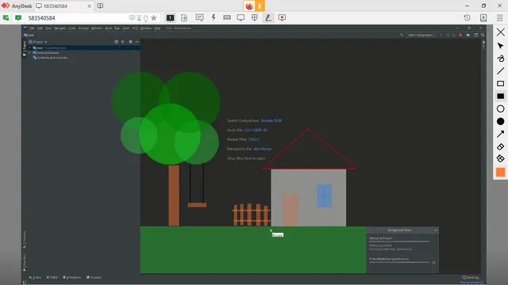Close the 583540584 session tab

tap(89, 6)
